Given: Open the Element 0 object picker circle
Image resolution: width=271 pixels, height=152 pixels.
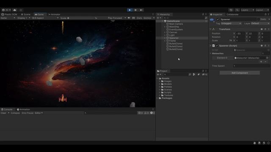Looking at the screenshot, I should pos(267,58).
